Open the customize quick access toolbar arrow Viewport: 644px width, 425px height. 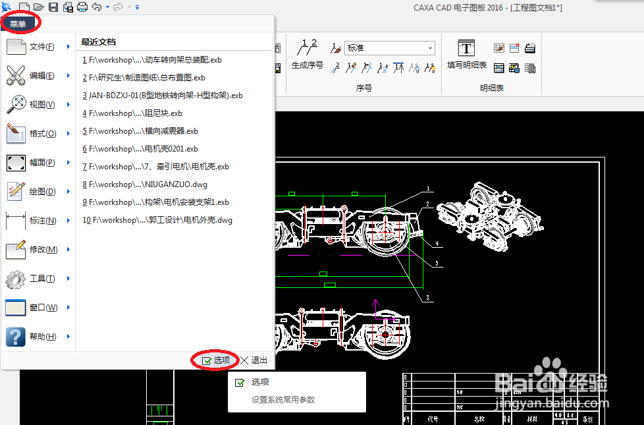(x=137, y=7)
